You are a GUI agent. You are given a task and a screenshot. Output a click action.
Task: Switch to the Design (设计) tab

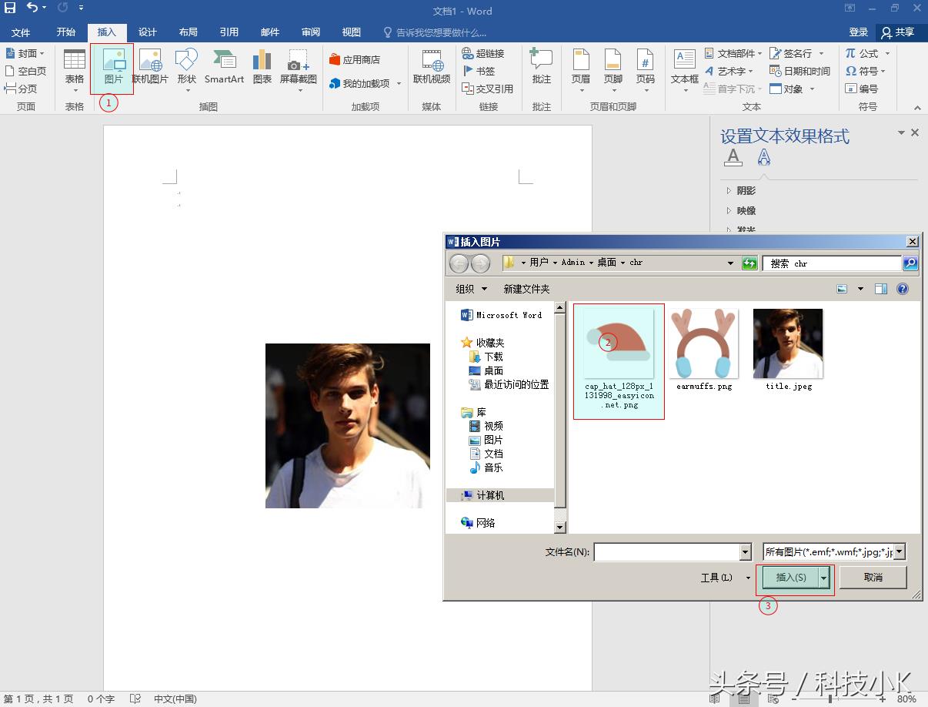[x=147, y=32]
